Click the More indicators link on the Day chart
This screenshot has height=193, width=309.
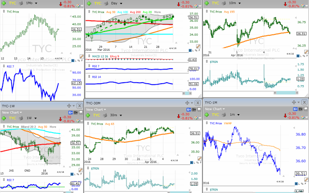(x=157, y=12)
